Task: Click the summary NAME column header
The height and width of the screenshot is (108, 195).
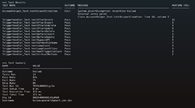Action: coord(5,66)
